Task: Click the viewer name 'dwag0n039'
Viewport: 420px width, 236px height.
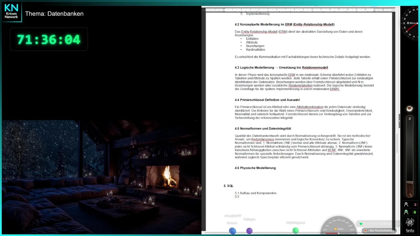Action: (233, 216)
